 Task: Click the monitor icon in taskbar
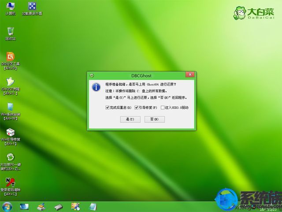click(x=24, y=207)
